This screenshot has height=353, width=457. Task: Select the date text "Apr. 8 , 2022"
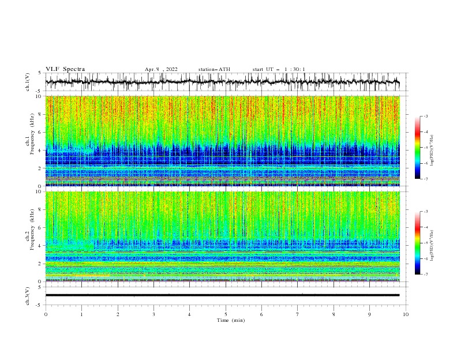point(161,69)
